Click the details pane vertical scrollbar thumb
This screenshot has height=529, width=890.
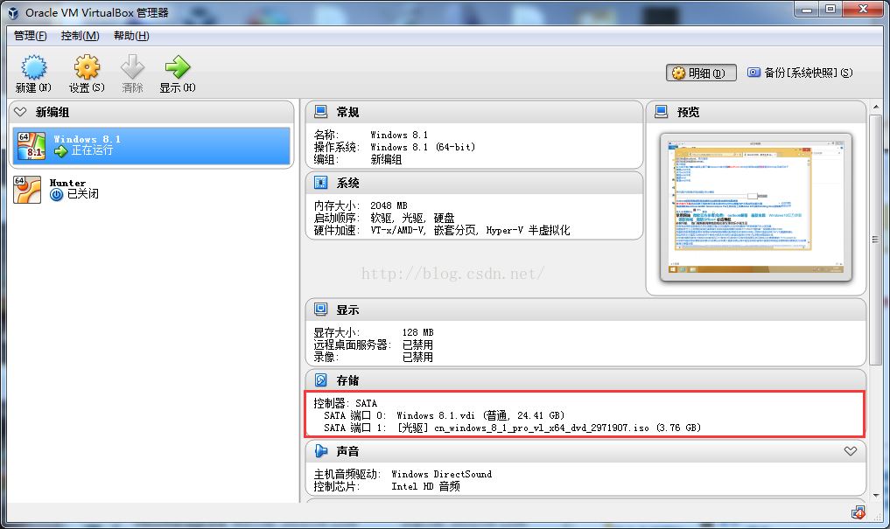876,240
